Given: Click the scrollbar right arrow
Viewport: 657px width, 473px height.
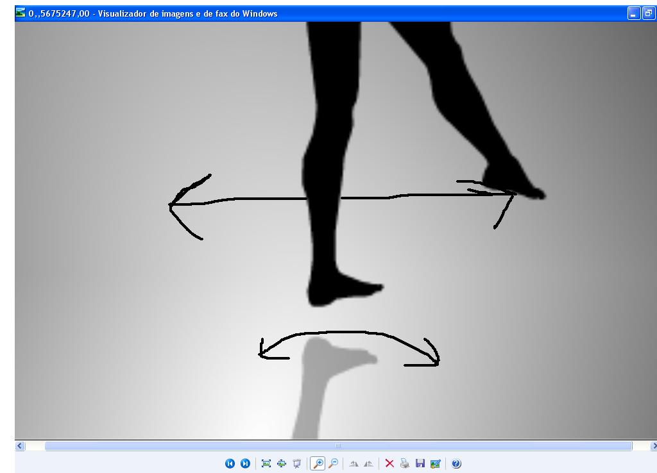Looking at the screenshot, I should pos(653,446).
